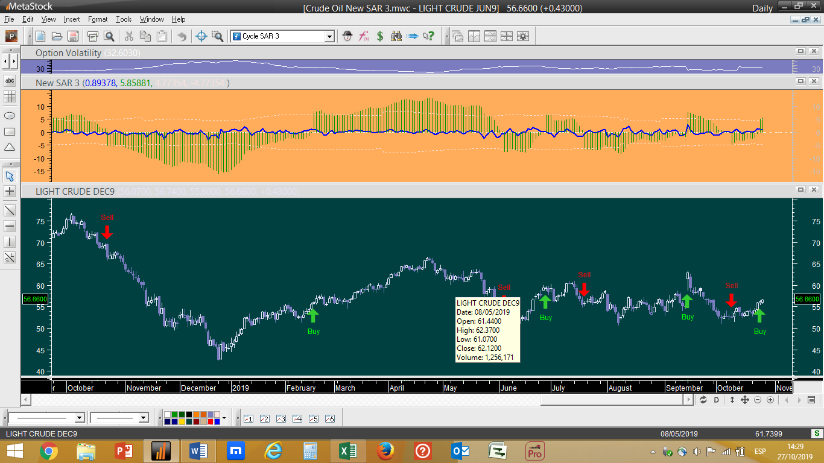The image size is (824, 463).
Task: Open the Expert Advisor face icon
Action: 347,36
